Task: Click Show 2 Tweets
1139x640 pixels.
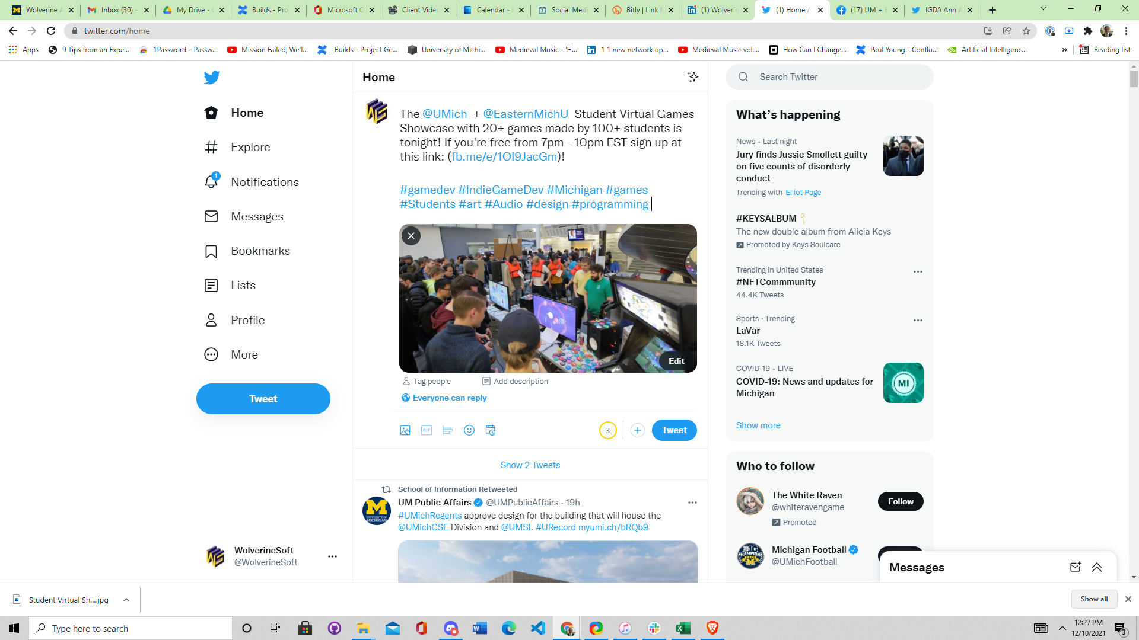Action: (x=530, y=465)
